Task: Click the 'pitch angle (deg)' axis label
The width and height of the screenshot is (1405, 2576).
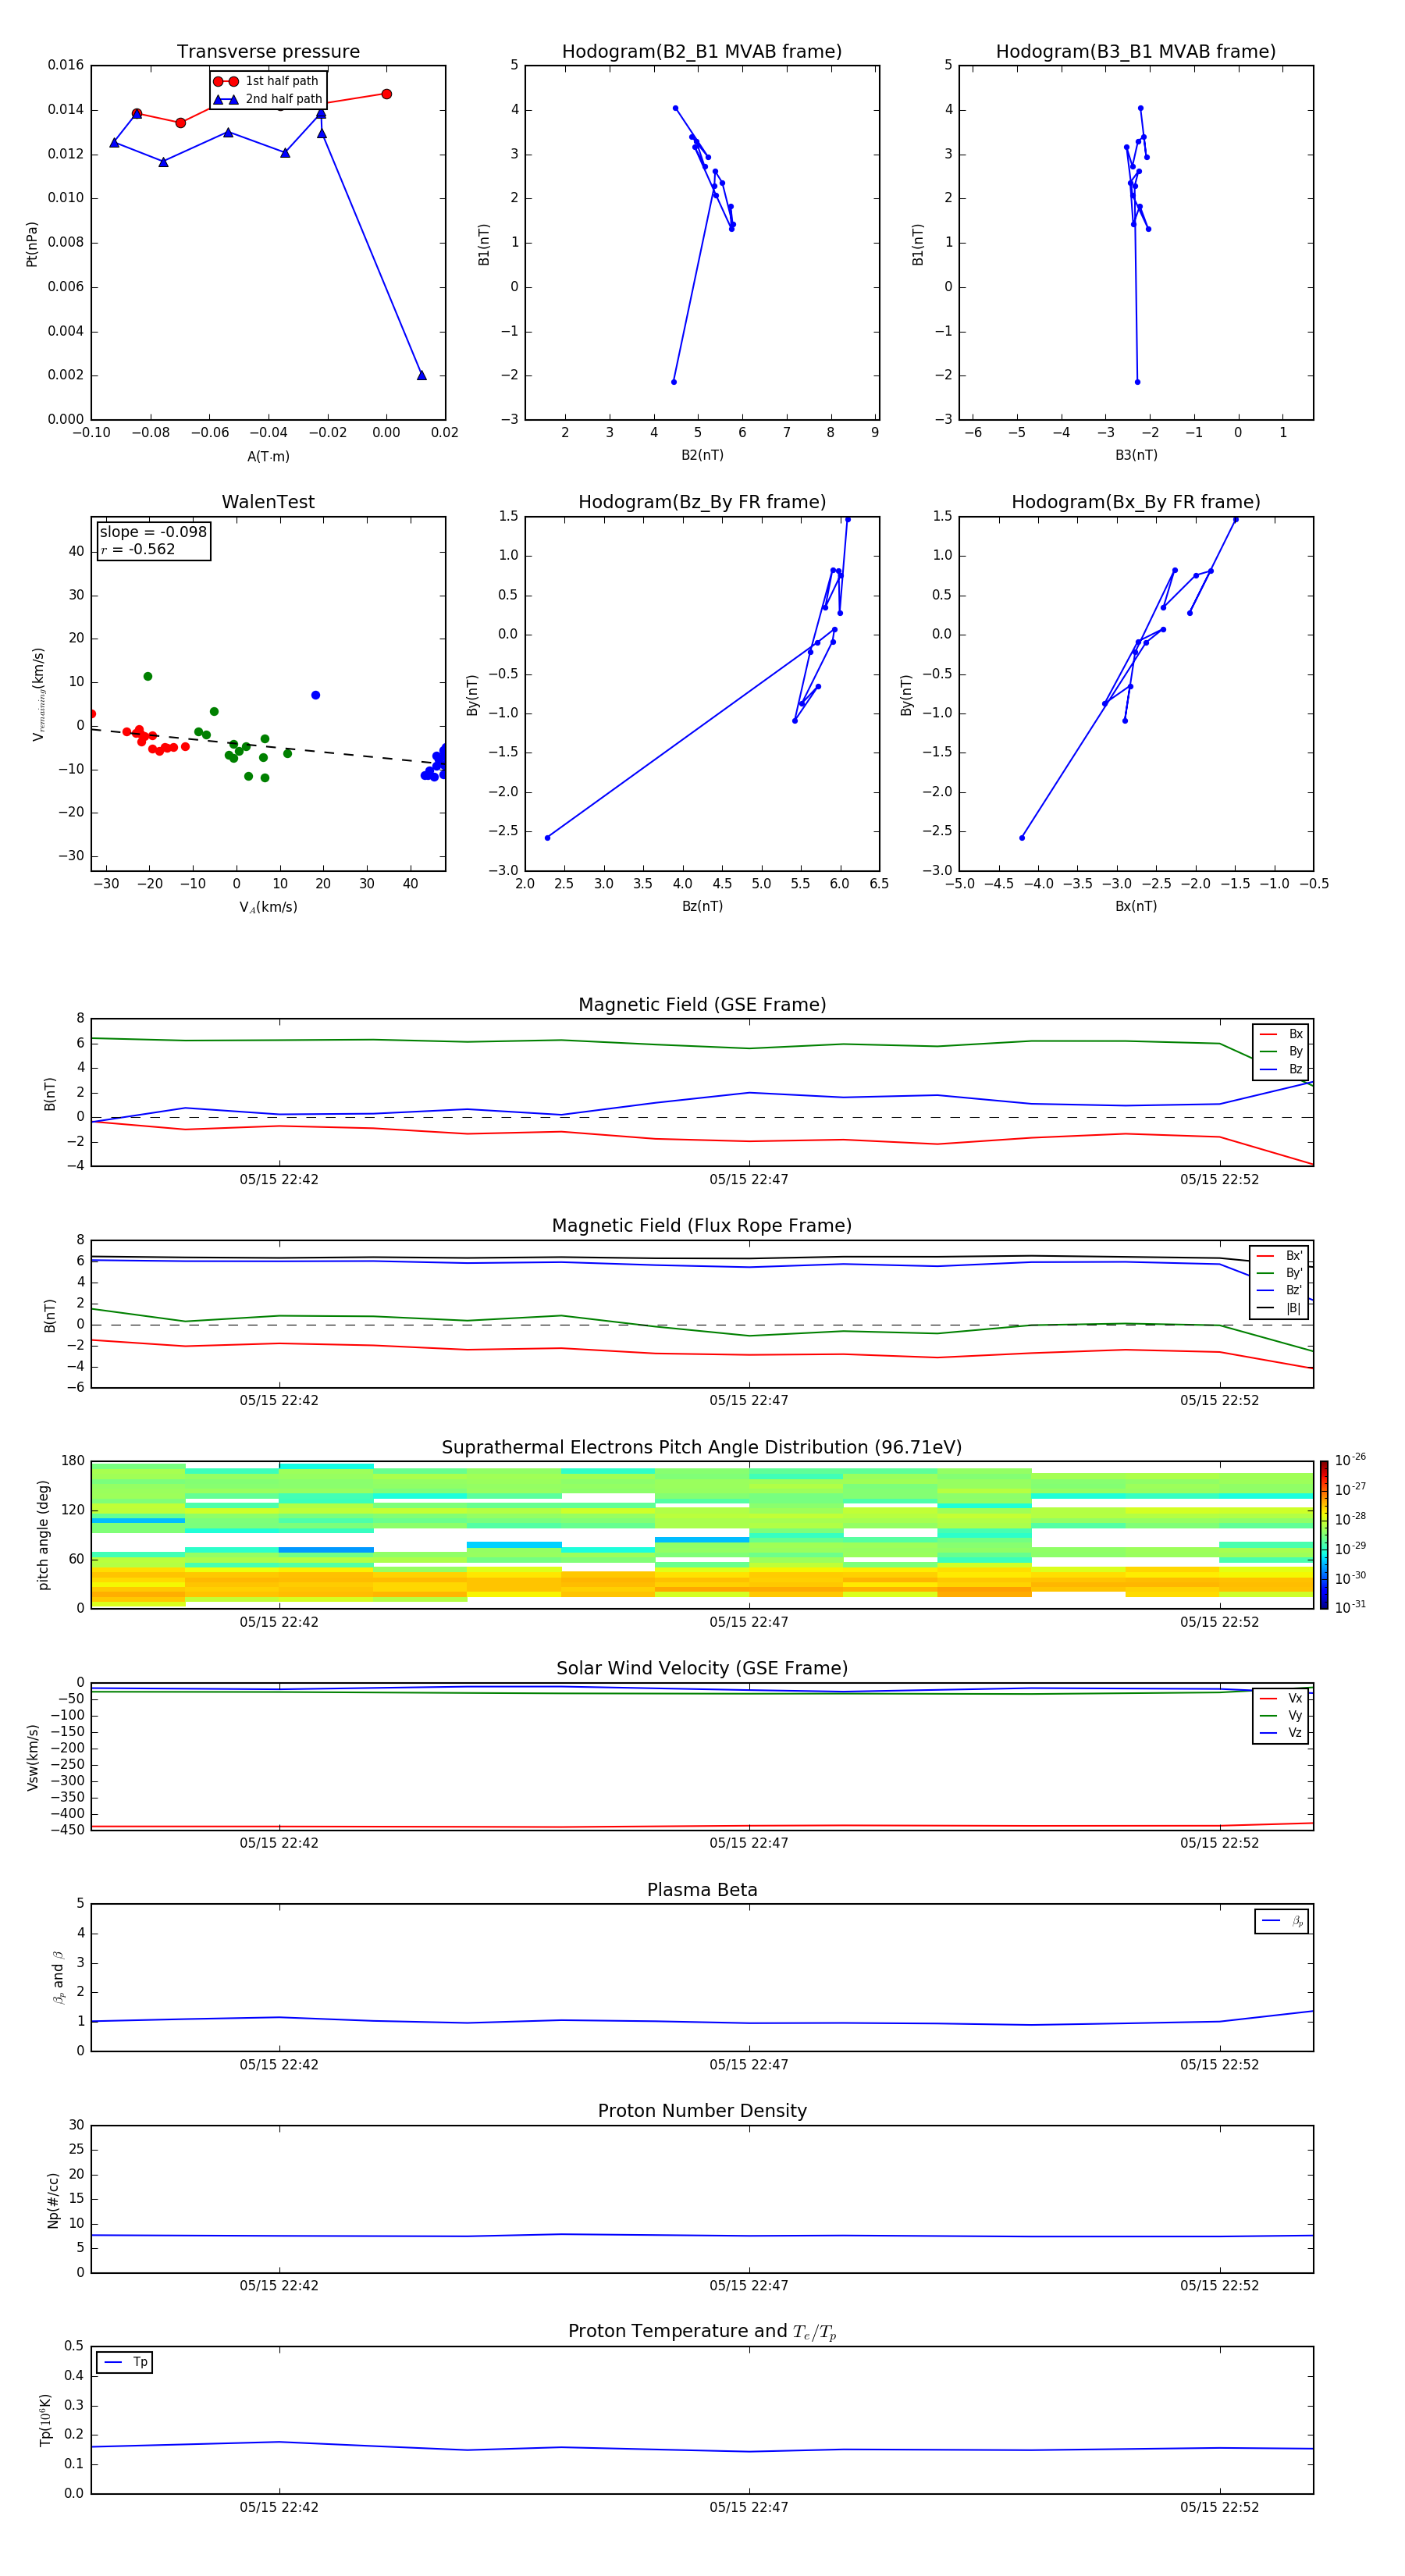Action: point(43,1535)
